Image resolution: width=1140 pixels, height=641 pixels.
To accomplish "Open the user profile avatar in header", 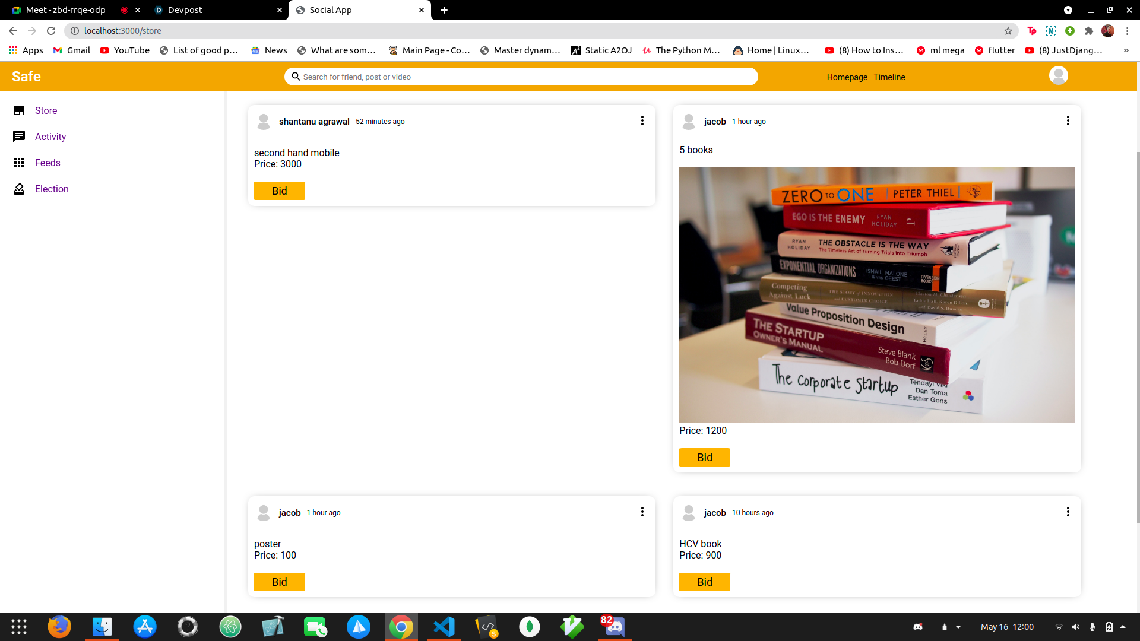I will pyautogui.click(x=1058, y=76).
